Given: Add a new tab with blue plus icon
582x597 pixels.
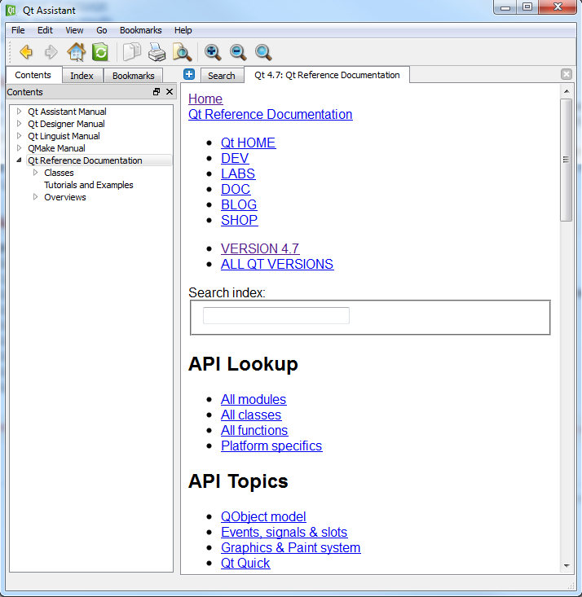Looking at the screenshot, I should pyautogui.click(x=189, y=74).
